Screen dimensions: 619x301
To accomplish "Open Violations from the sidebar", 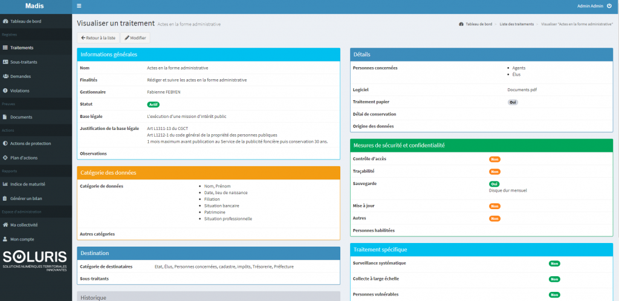I will pos(19,91).
